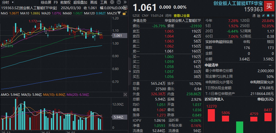This screenshot has height=133, width=276.
Task: Click the F9 deep data button
Action: tap(56, 2)
